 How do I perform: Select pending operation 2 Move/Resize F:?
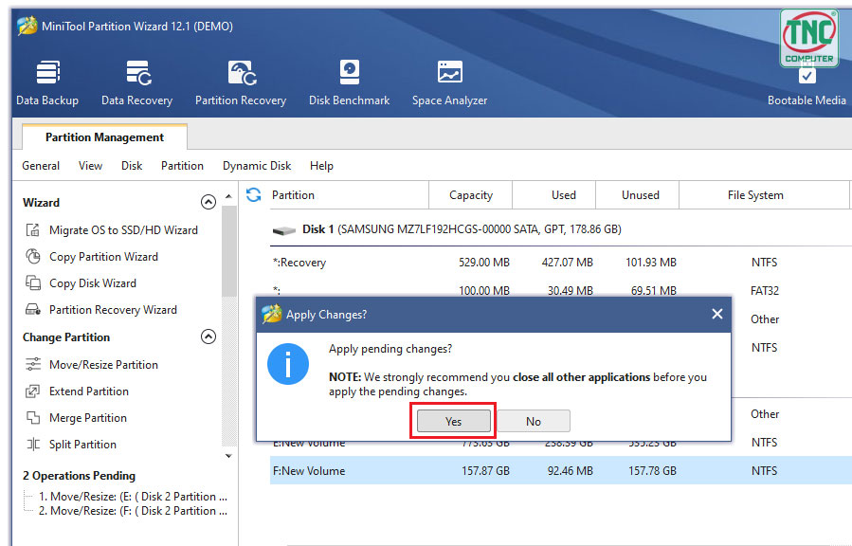133,511
